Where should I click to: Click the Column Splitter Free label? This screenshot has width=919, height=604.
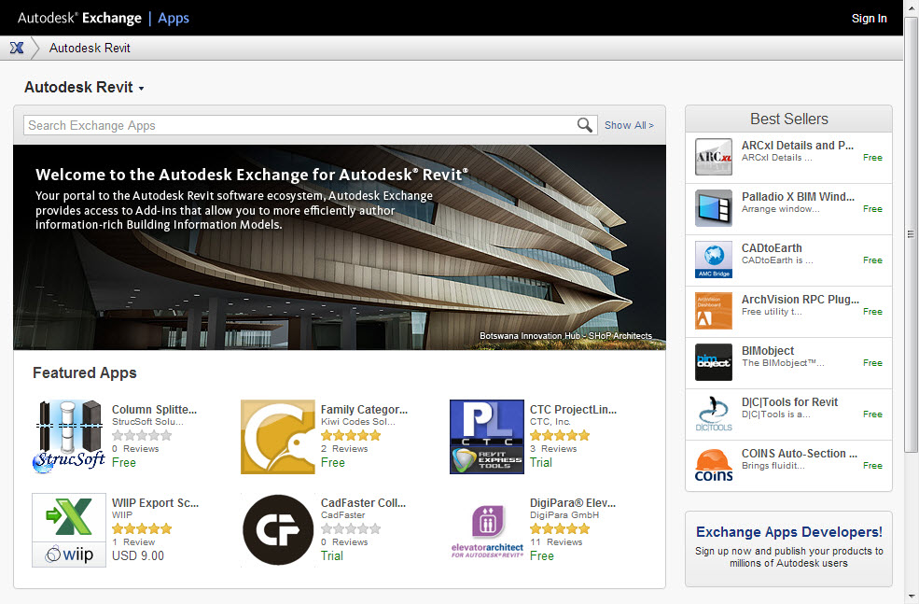(124, 463)
